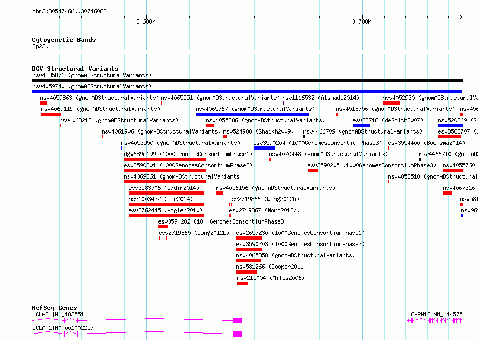Click the nsv4052930 red bar
The height and width of the screenshot is (340, 478).
coord(392,103)
